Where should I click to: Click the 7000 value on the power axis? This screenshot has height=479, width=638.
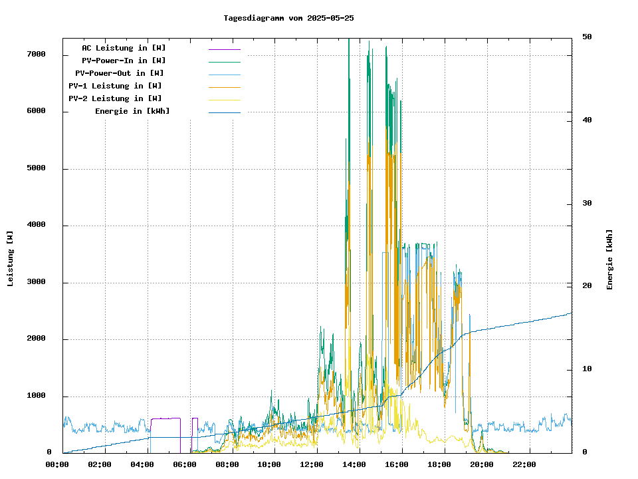(36, 54)
